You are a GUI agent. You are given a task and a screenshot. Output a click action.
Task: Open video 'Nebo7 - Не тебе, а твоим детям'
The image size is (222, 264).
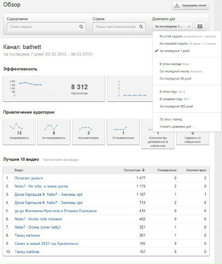pos(41,186)
